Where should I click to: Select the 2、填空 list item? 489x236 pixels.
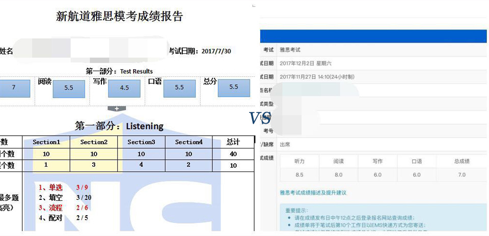50,197
